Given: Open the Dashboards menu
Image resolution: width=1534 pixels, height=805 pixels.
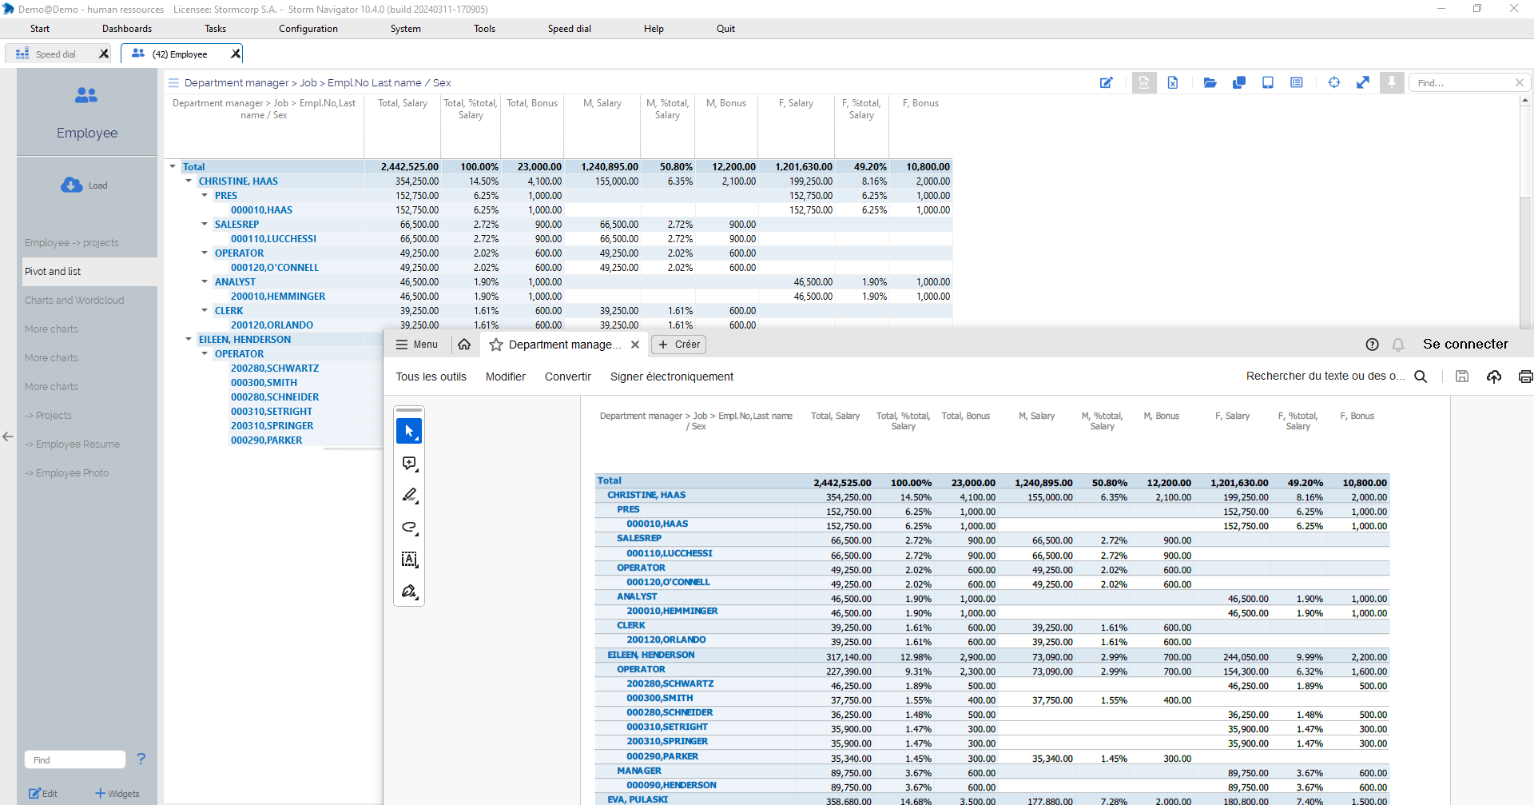Looking at the screenshot, I should 127,29.
